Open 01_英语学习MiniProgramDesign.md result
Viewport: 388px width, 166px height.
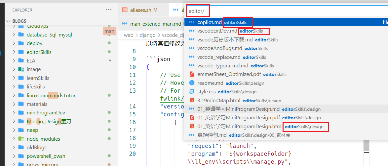point(286,109)
